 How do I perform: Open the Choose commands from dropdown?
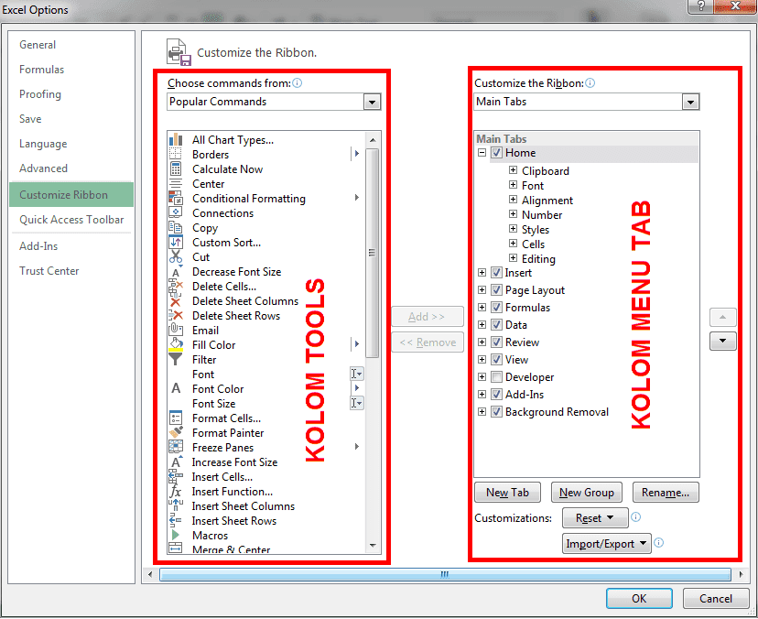click(x=372, y=102)
